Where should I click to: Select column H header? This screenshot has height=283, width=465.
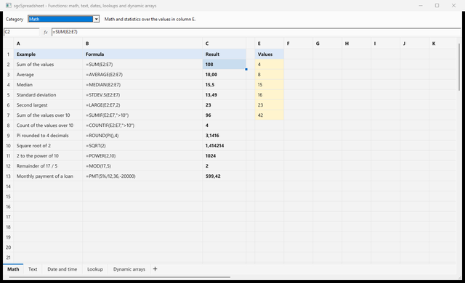(x=356, y=44)
